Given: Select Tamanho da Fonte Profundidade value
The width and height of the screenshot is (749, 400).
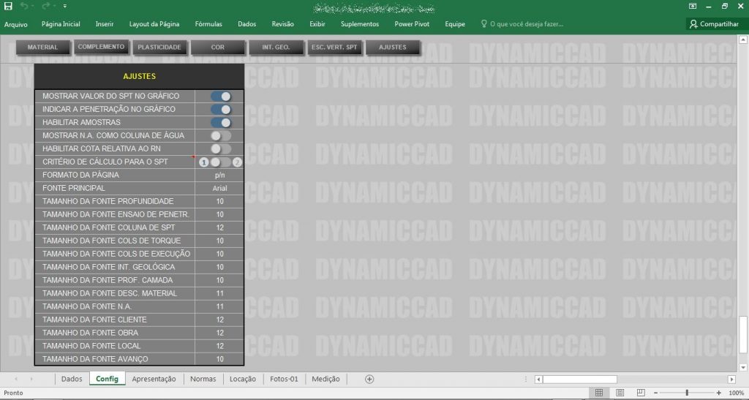Looking at the screenshot, I should point(219,201).
